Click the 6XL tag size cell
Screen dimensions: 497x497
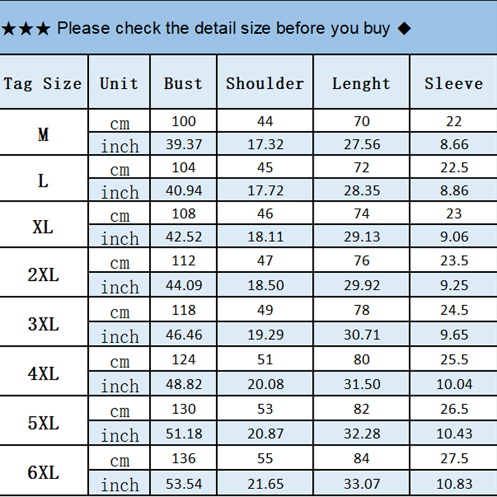click(x=44, y=472)
